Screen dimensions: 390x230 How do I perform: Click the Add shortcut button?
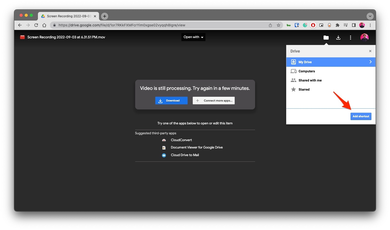click(x=361, y=116)
